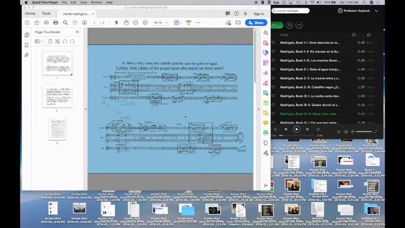Click the star bookmark icon in Acrobat toolbar
405x228 pixels.
[x=37, y=23]
